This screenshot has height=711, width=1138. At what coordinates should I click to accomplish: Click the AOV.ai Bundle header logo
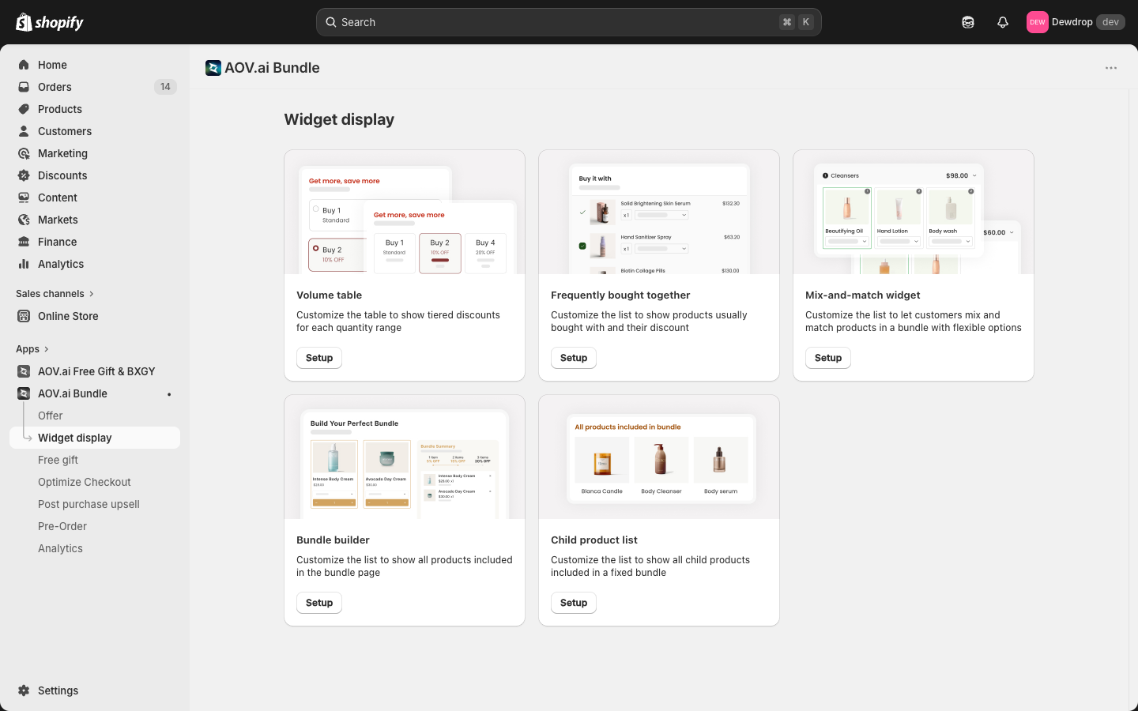pos(213,68)
